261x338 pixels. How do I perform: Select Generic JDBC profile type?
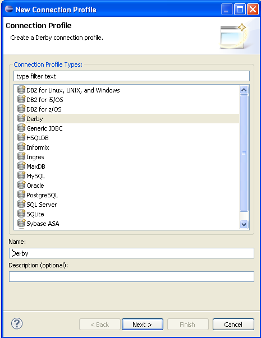pos(44,128)
